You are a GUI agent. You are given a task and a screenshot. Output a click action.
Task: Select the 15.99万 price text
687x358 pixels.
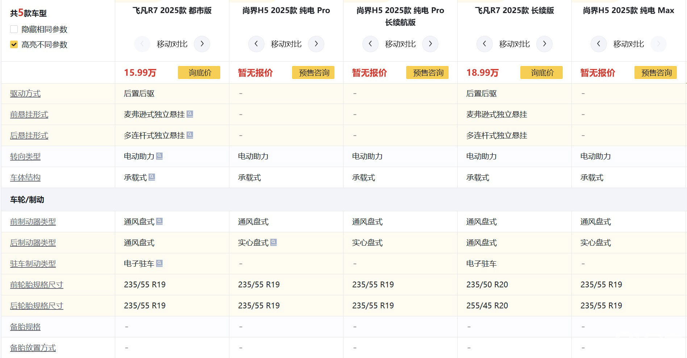click(x=141, y=72)
